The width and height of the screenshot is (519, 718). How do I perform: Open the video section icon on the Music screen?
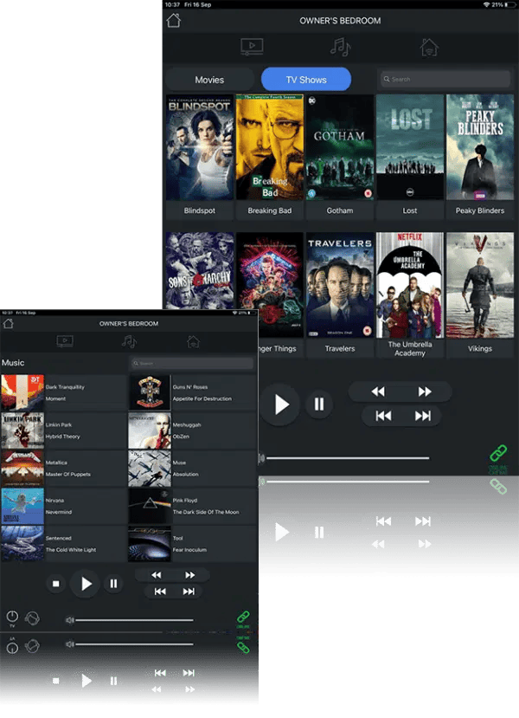pos(65,341)
